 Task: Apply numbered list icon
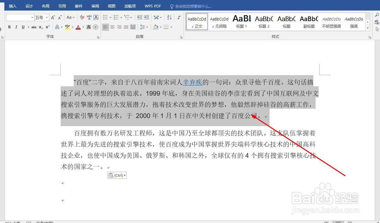116,17
